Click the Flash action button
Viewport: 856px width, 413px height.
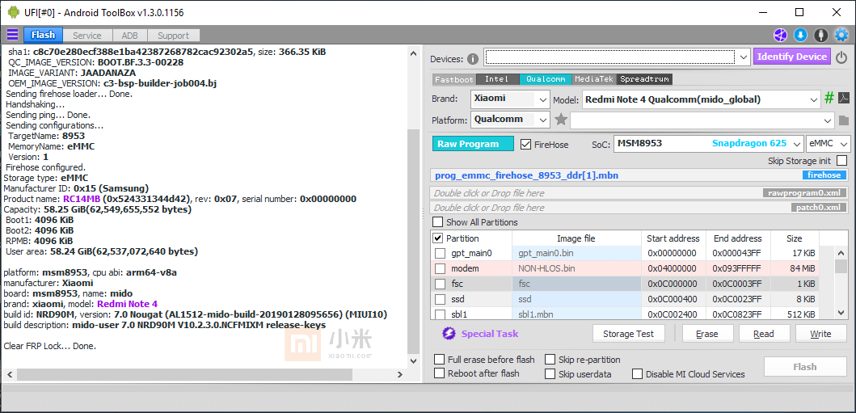pyautogui.click(x=805, y=367)
